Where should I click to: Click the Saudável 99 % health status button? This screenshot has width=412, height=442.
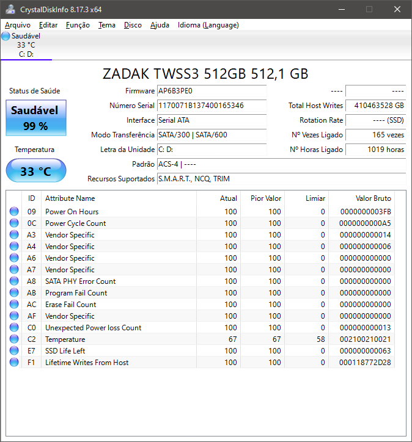[x=36, y=118]
